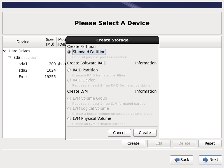
Task: Go to the Next installer step
Action: click(x=210, y=160)
